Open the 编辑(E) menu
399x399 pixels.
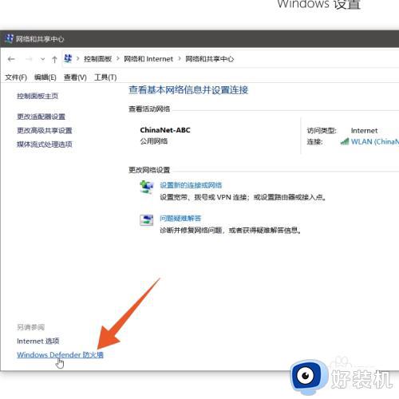pos(45,77)
